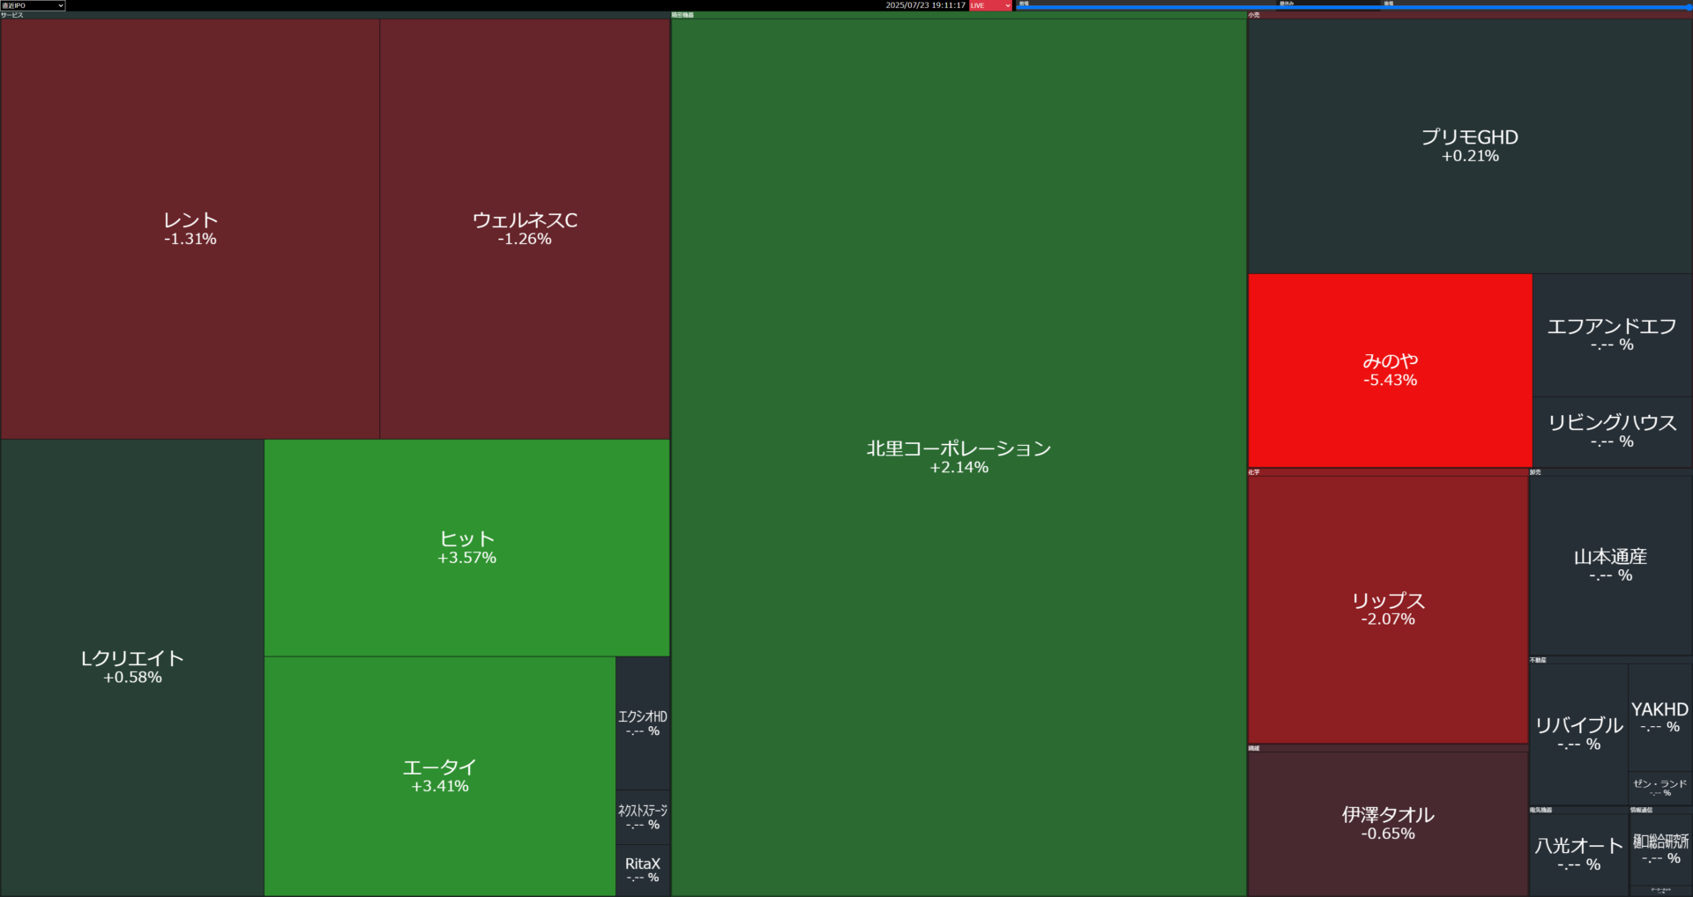Image resolution: width=1693 pixels, height=897 pixels.
Task: Click the 後場 session label on the timeline
Action: pyautogui.click(x=1388, y=3)
